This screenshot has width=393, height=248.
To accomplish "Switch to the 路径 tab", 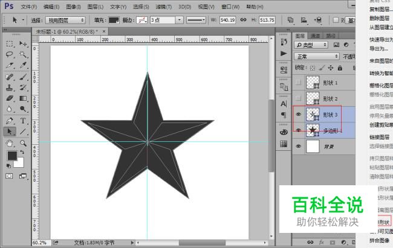I will [x=331, y=36].
